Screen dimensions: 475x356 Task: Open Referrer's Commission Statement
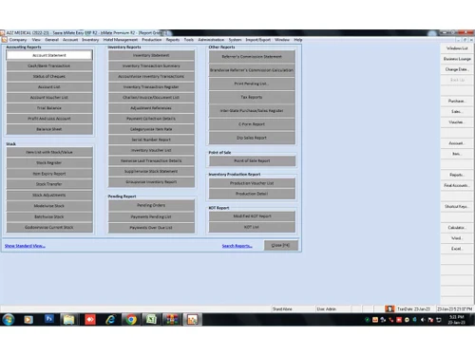click(x=252, y=57)
